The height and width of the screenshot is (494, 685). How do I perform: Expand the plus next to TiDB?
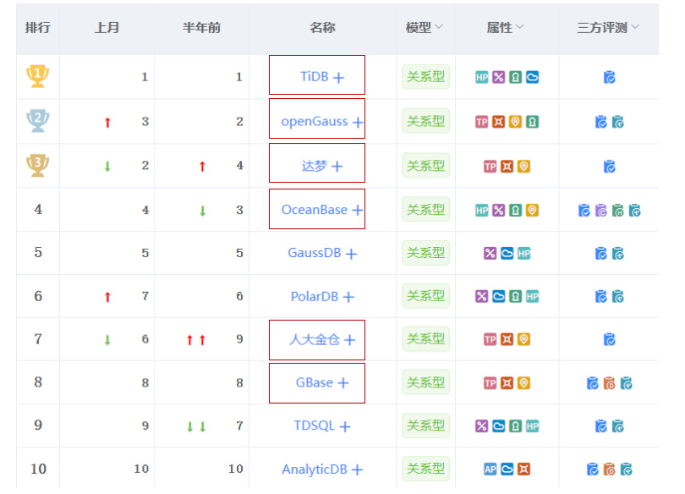click(x=338, y=78)
